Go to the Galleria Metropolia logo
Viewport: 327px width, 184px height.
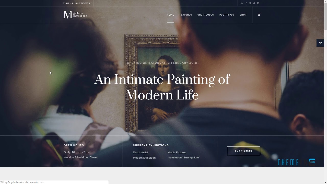coord(75,15)
